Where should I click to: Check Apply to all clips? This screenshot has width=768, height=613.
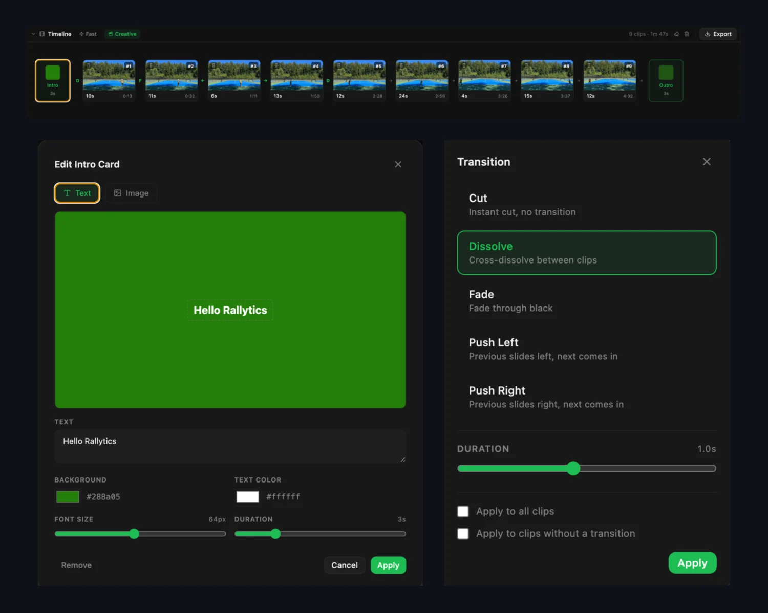click(463, 511)
